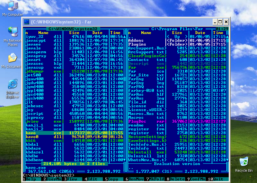Select joy cpl in left panel
This screenshot has height=183, width=257.
(74, 110)
